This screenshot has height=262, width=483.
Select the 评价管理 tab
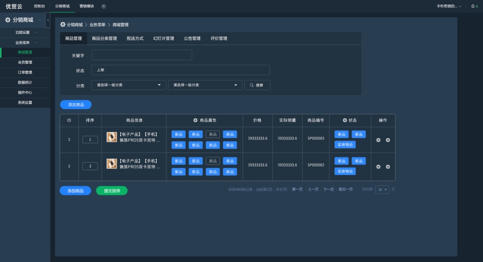[219, 39]
